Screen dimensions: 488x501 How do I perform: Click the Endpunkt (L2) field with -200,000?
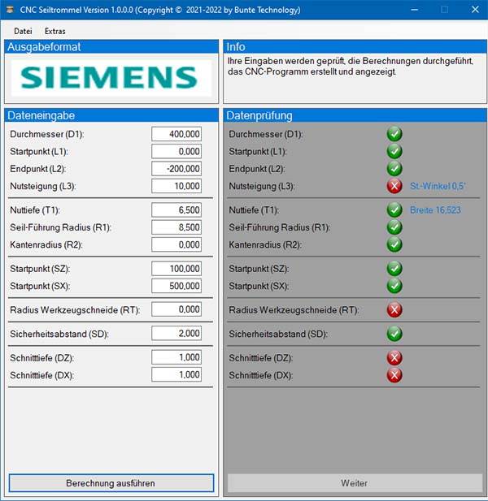tap(176, 168)
